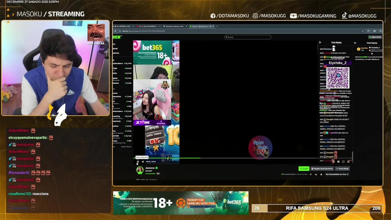The height and width of the screenshot is (220, 391).
Task: Click the green Seguir button
Action: coord(304,169)
